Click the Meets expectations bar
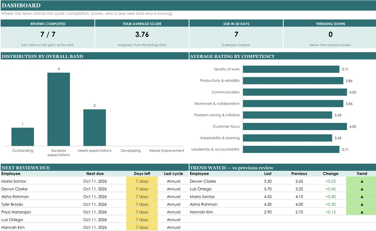 [94, 128]
